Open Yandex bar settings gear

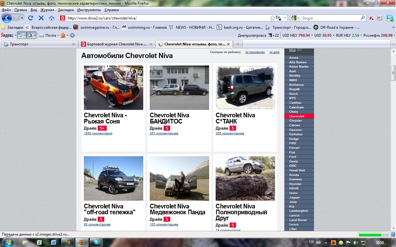72,35
